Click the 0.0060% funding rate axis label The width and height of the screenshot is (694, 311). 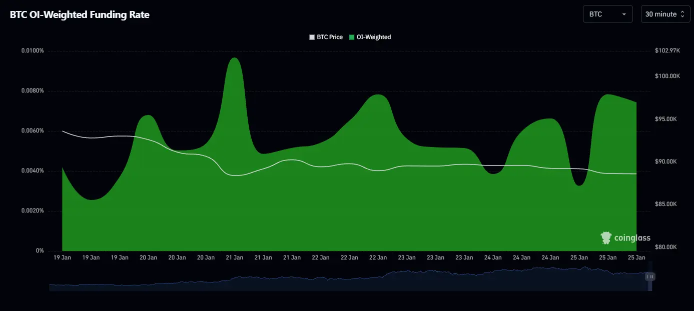coord(33,131)
